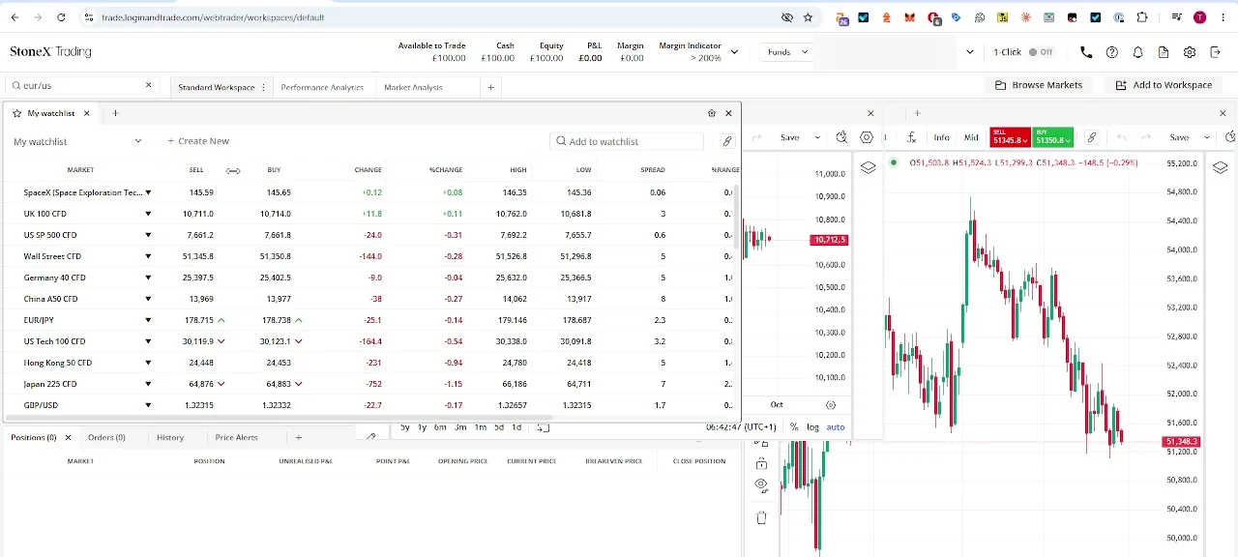The height and width of the screenshot is (557, 1238).
Task: Click the eur/us market search box
Action: [x=81, y=85]
